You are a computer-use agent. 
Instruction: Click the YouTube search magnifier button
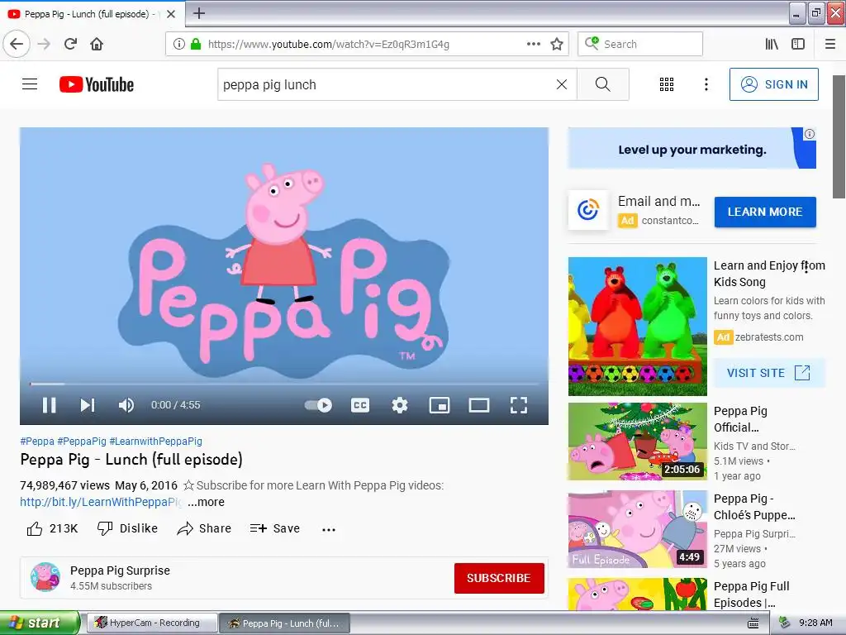pyautogui.click(x=602, y=84)
